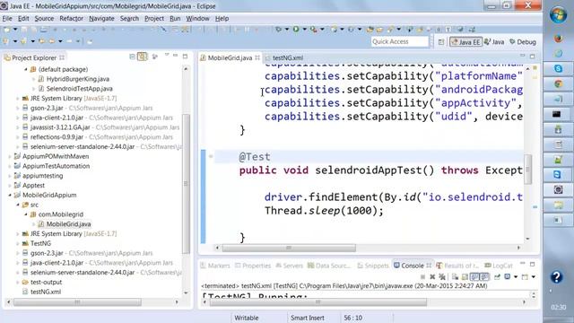
Task: Focus the Quick Access search field
Action: (x=399, y=42)
